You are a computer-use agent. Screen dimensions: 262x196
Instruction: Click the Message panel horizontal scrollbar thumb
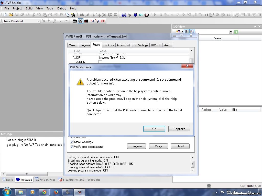(27, 174)
